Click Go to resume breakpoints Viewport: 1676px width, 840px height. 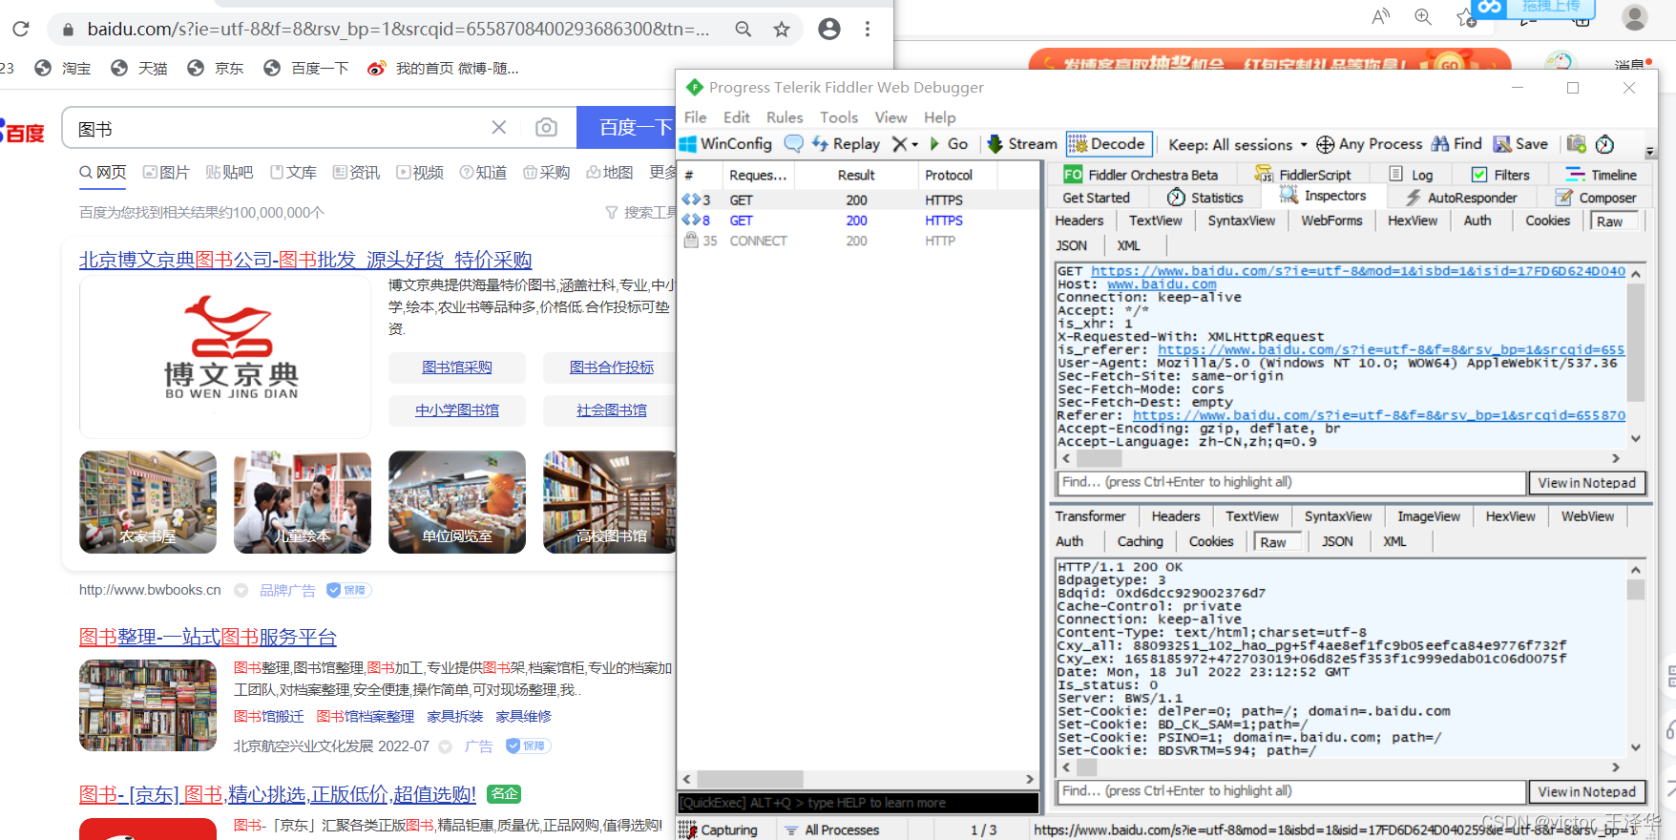[949, 144]
